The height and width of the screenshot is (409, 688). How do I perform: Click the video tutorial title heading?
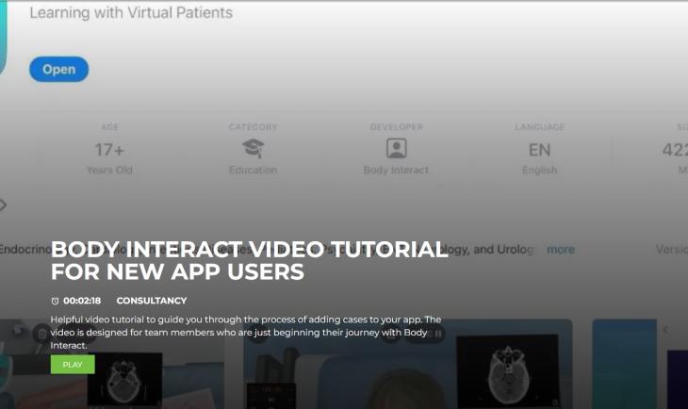click(x=249, y=261)
